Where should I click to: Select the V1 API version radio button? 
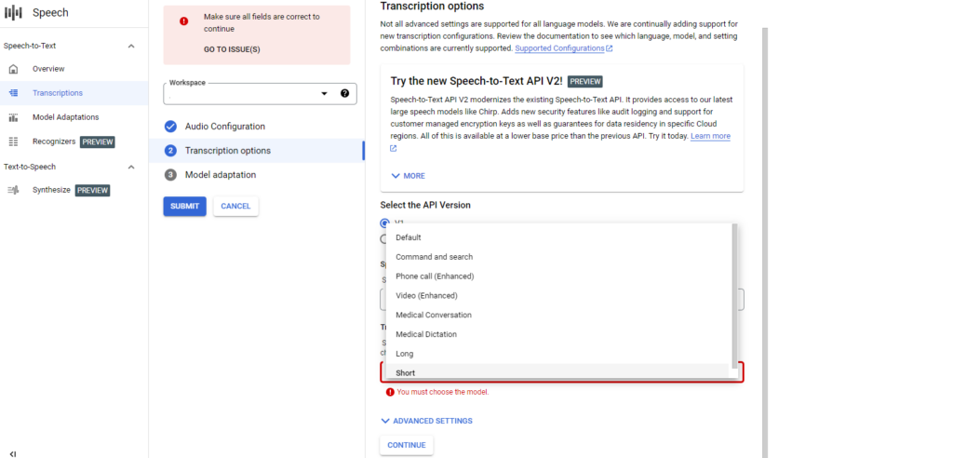coord(384,222)
